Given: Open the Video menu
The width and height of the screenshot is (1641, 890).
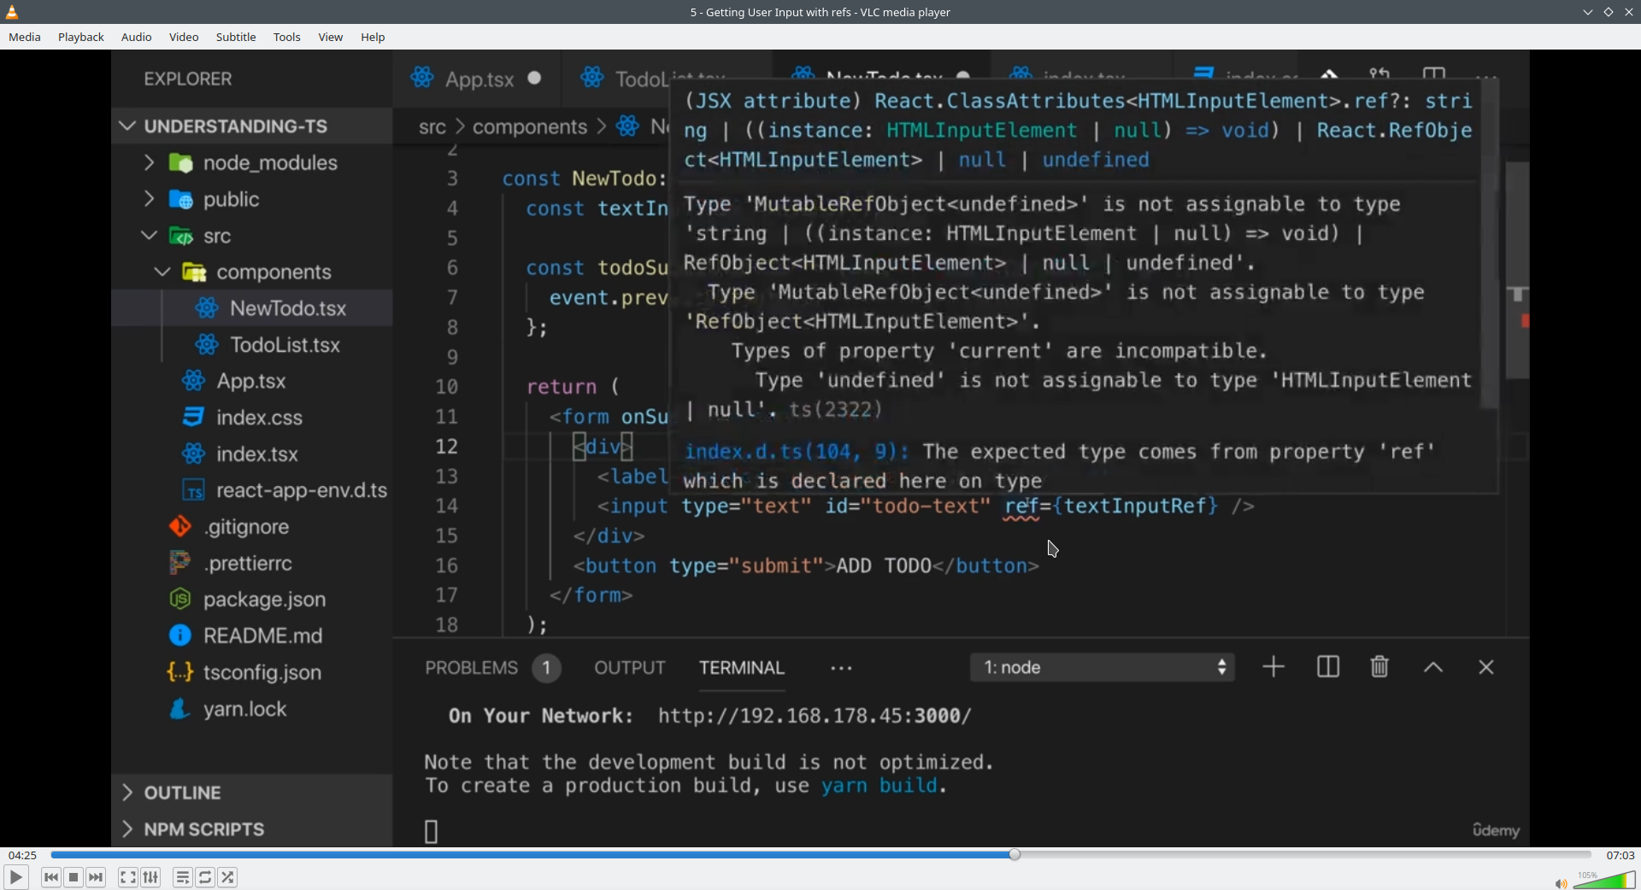Looking at the screenshot, I should click(184, 37).
